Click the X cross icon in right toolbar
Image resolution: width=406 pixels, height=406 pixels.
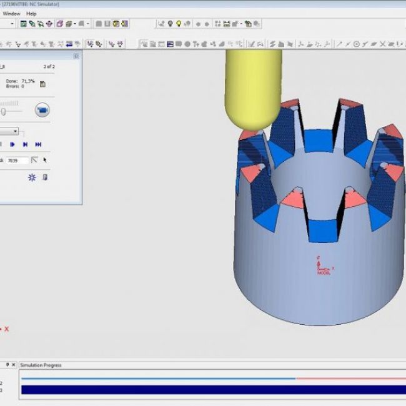click(382, 44)
